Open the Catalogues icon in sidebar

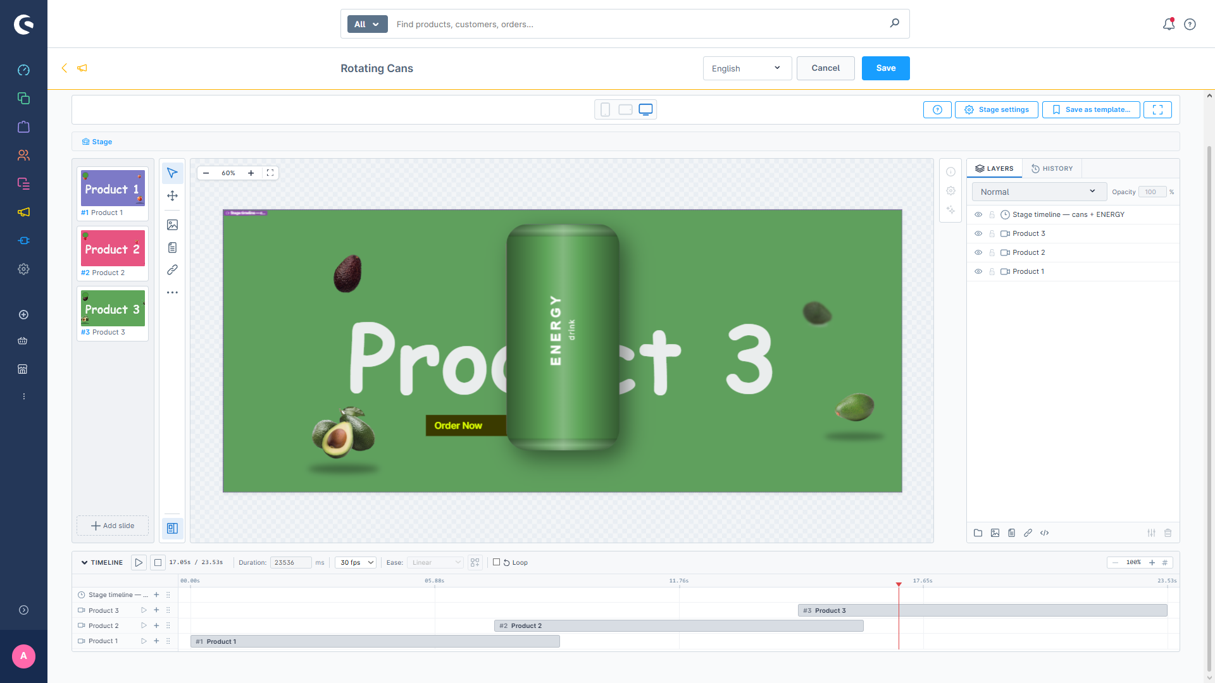[x=23, y=99]
